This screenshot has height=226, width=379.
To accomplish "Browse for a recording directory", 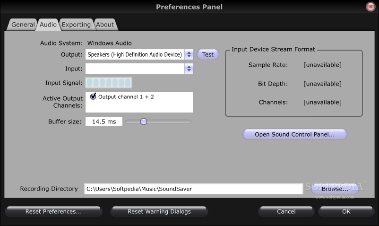I will click(335, 189).
